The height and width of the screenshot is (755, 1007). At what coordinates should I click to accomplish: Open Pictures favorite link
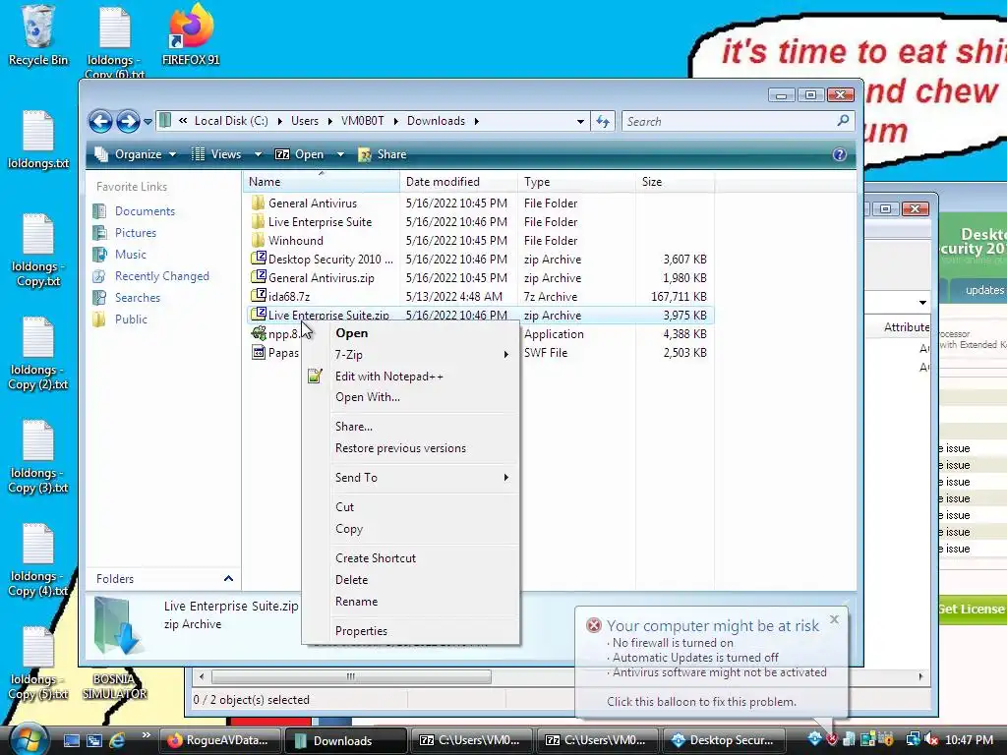[x=136, y=232]
